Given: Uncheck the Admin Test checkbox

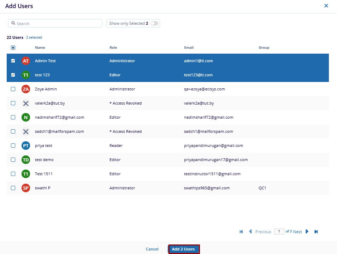Looking at the screenshot, I should [x=13, y=61].
